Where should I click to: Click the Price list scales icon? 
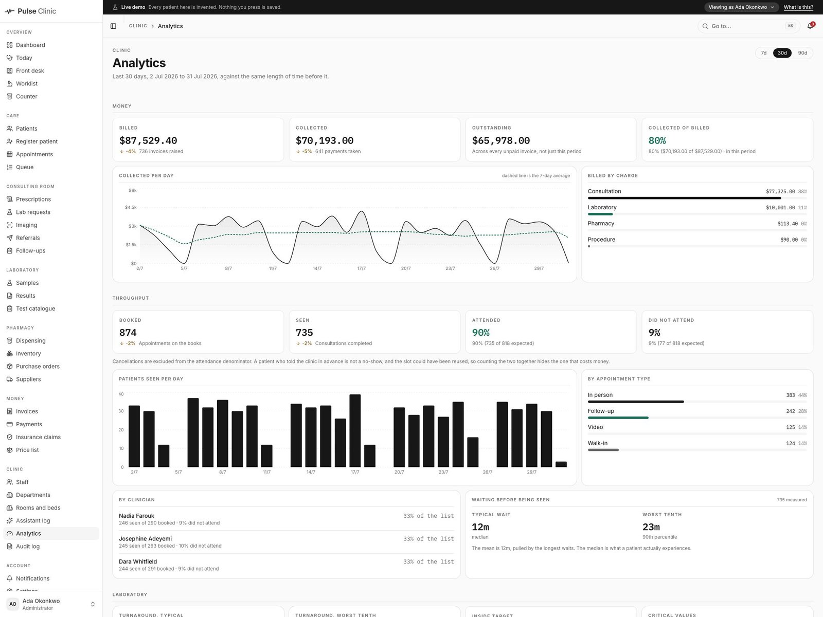coord(10,450)
